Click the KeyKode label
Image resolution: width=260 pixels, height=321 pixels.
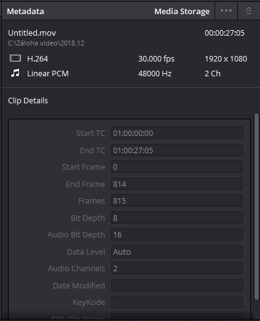point(89,302)
